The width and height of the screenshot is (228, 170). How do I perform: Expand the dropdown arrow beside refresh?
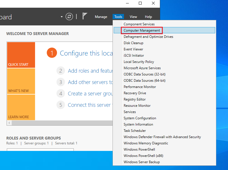(62, 17)
